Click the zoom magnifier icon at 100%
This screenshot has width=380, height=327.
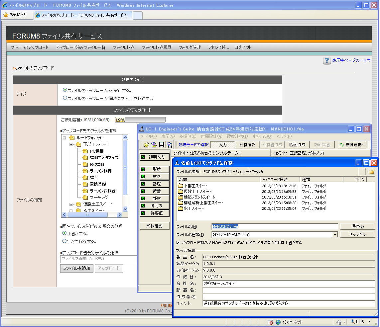pos(353,321)
